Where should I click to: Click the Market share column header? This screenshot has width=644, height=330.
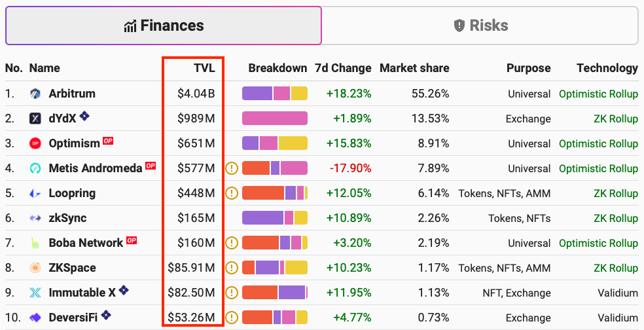(414, 68)
